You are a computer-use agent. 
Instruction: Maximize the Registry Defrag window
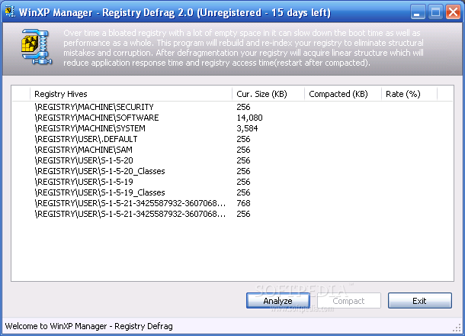click(x=435, y=12)
